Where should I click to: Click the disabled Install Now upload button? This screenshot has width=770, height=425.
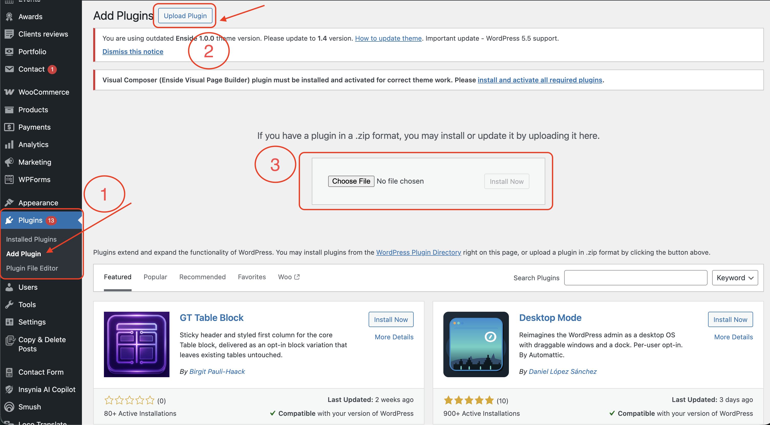click(x=507, y=181)
